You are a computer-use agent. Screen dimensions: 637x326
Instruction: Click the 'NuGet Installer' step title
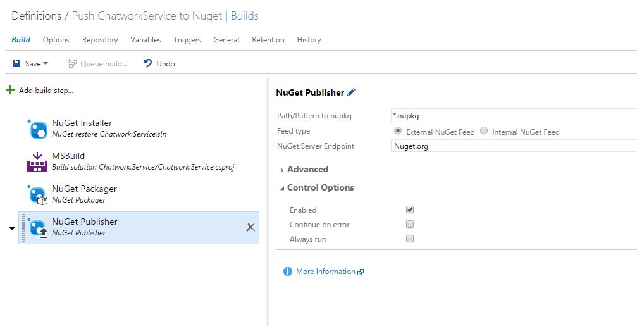coord(82,123)
